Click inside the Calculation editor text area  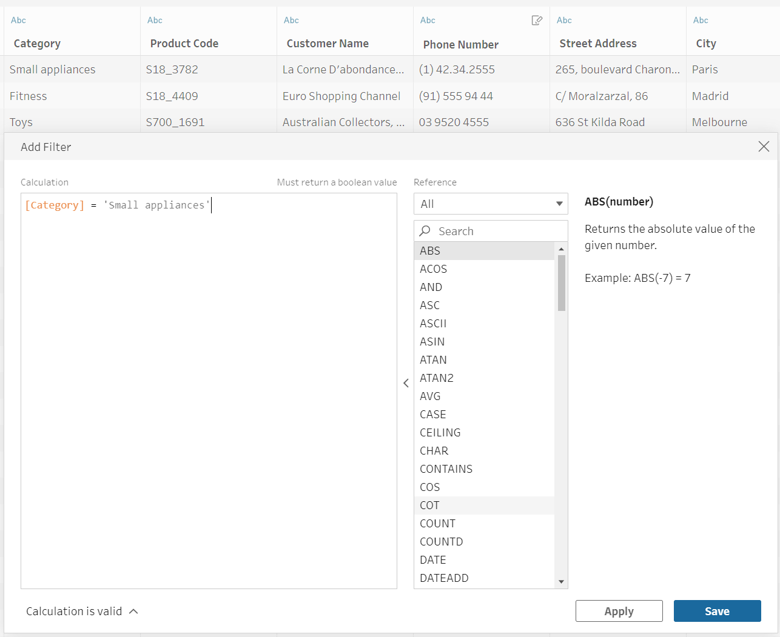click(209, 394)
